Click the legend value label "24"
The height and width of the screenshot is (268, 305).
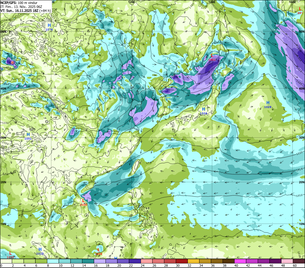click(x=142, y=266)
